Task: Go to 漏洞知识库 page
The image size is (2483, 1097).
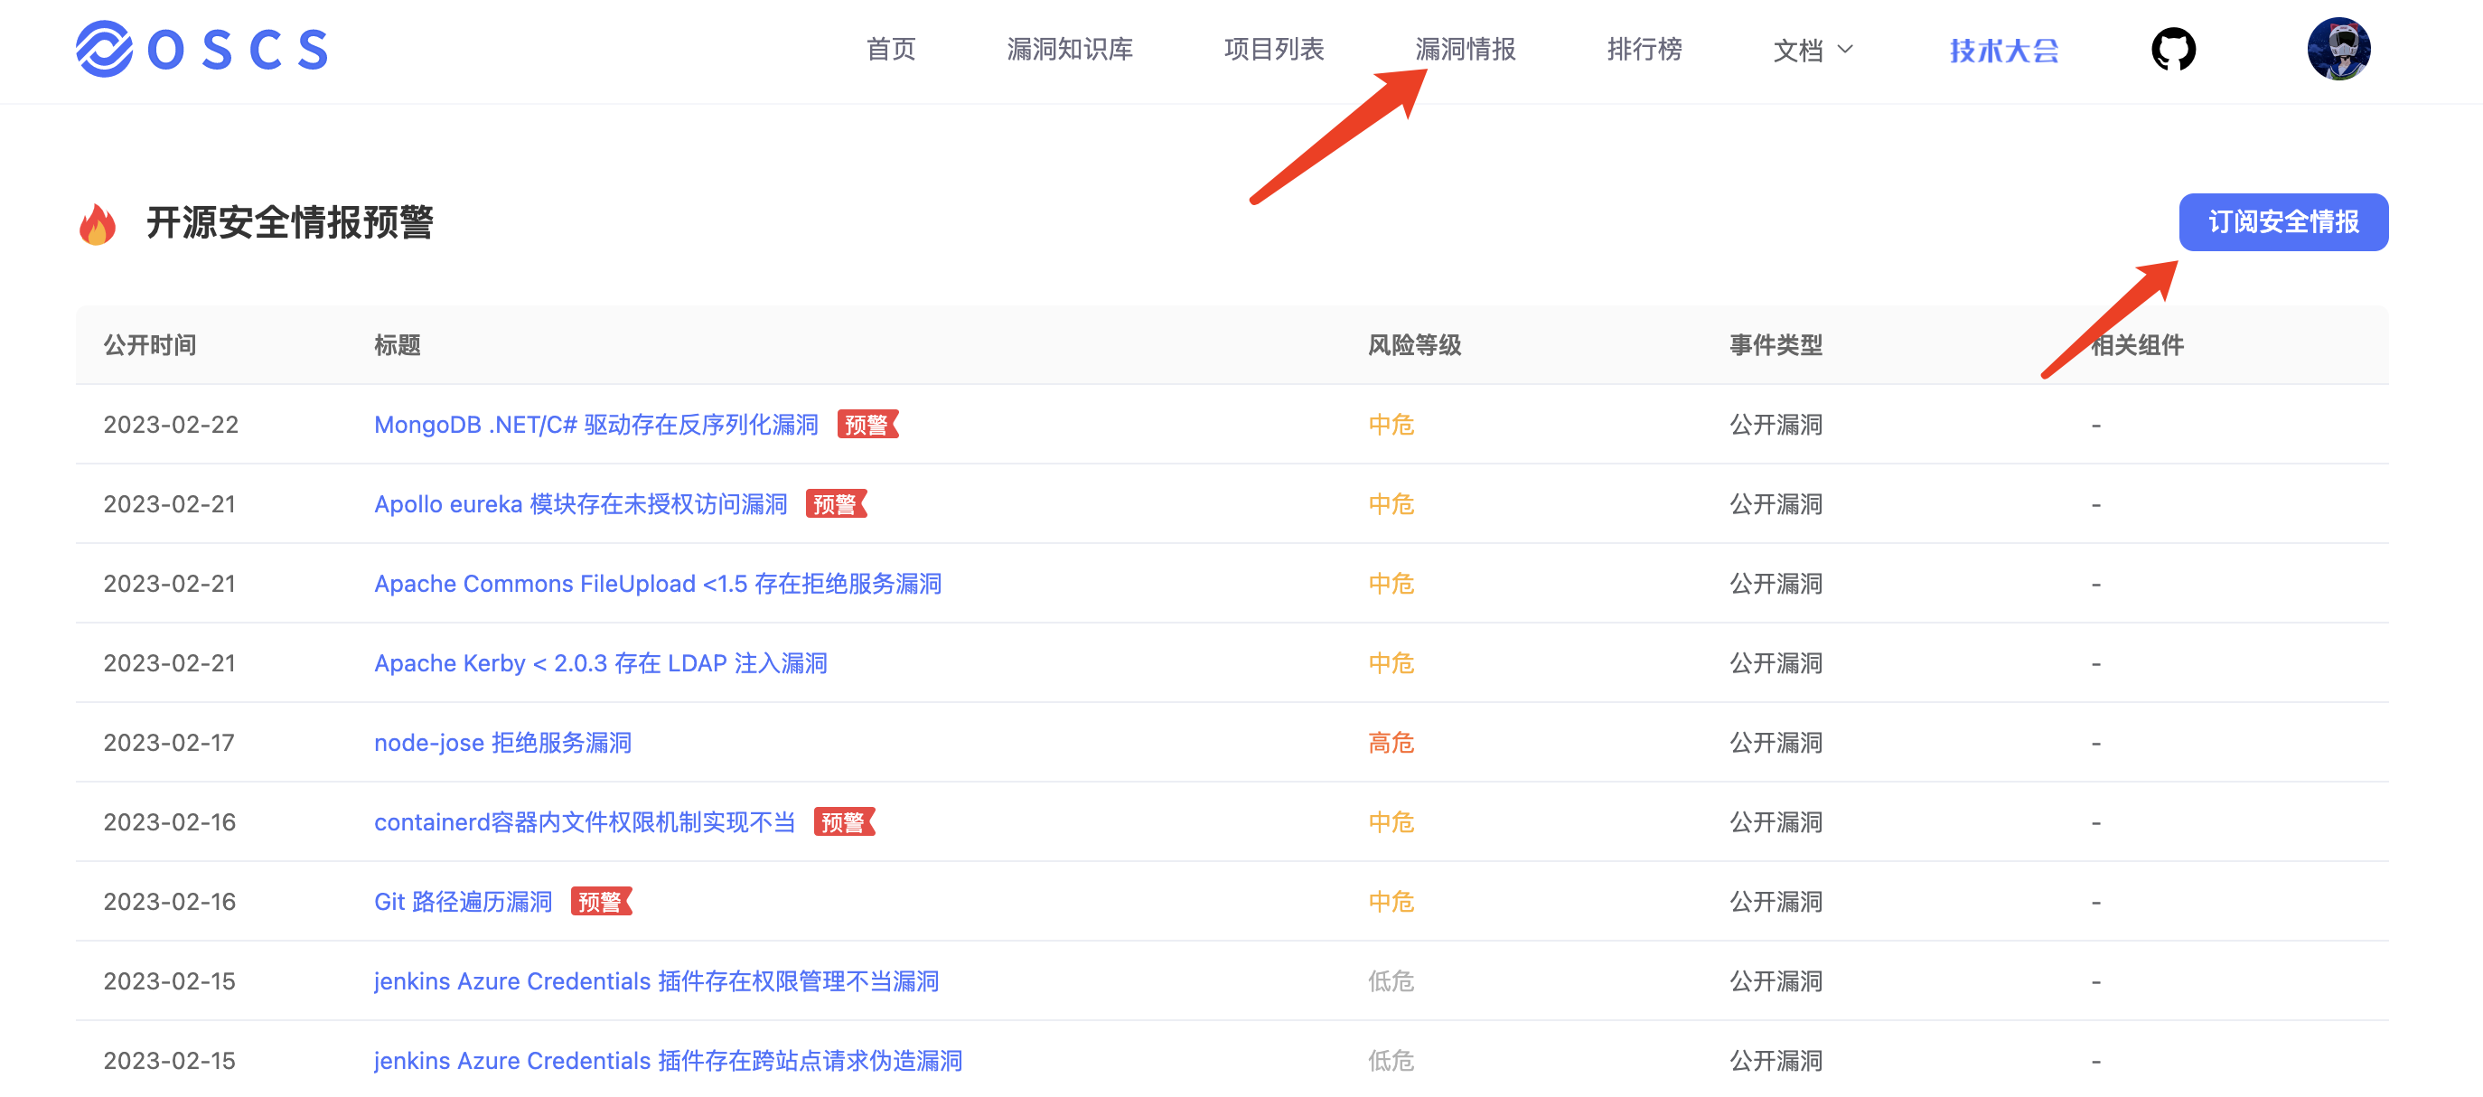Action: point(1069,49)
